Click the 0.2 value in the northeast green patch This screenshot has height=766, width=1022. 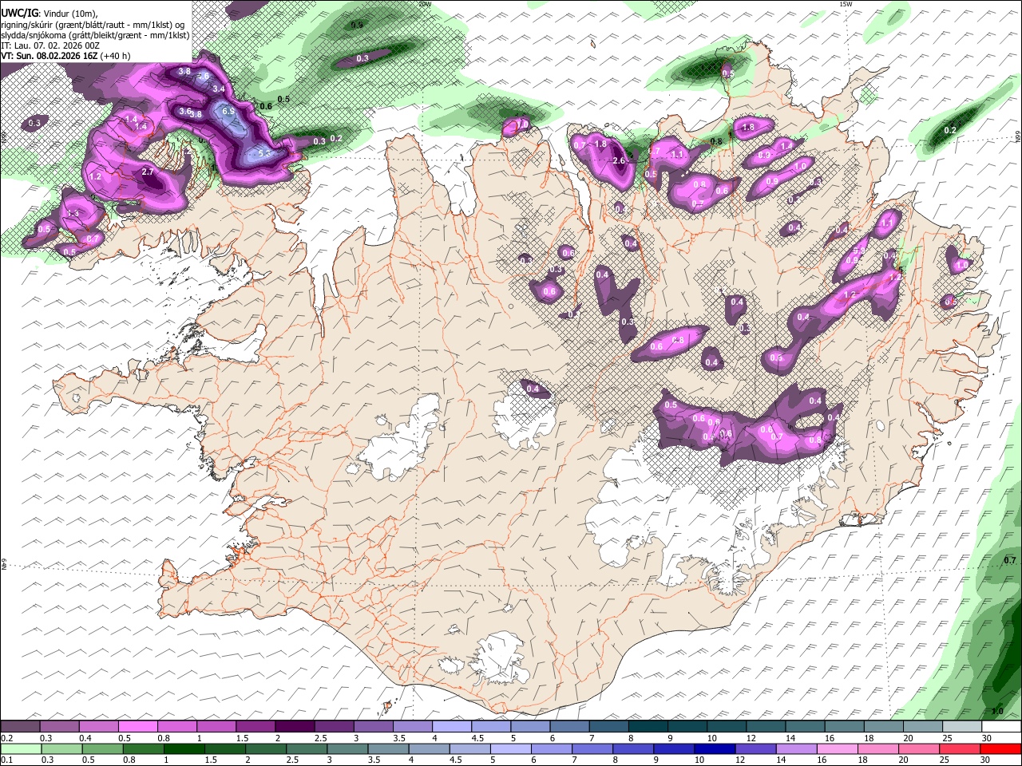pos(950,130)
